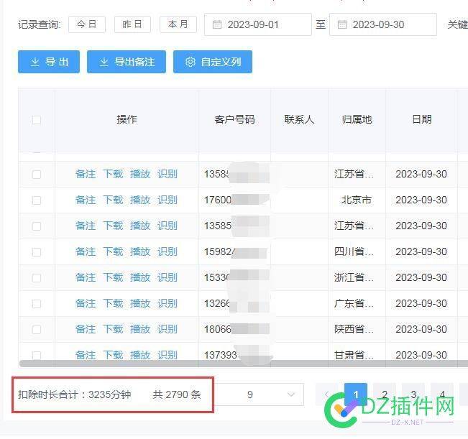Click calendar icon in end date field
This screenshot has height=439, width=468.
(x=342, y=24)
